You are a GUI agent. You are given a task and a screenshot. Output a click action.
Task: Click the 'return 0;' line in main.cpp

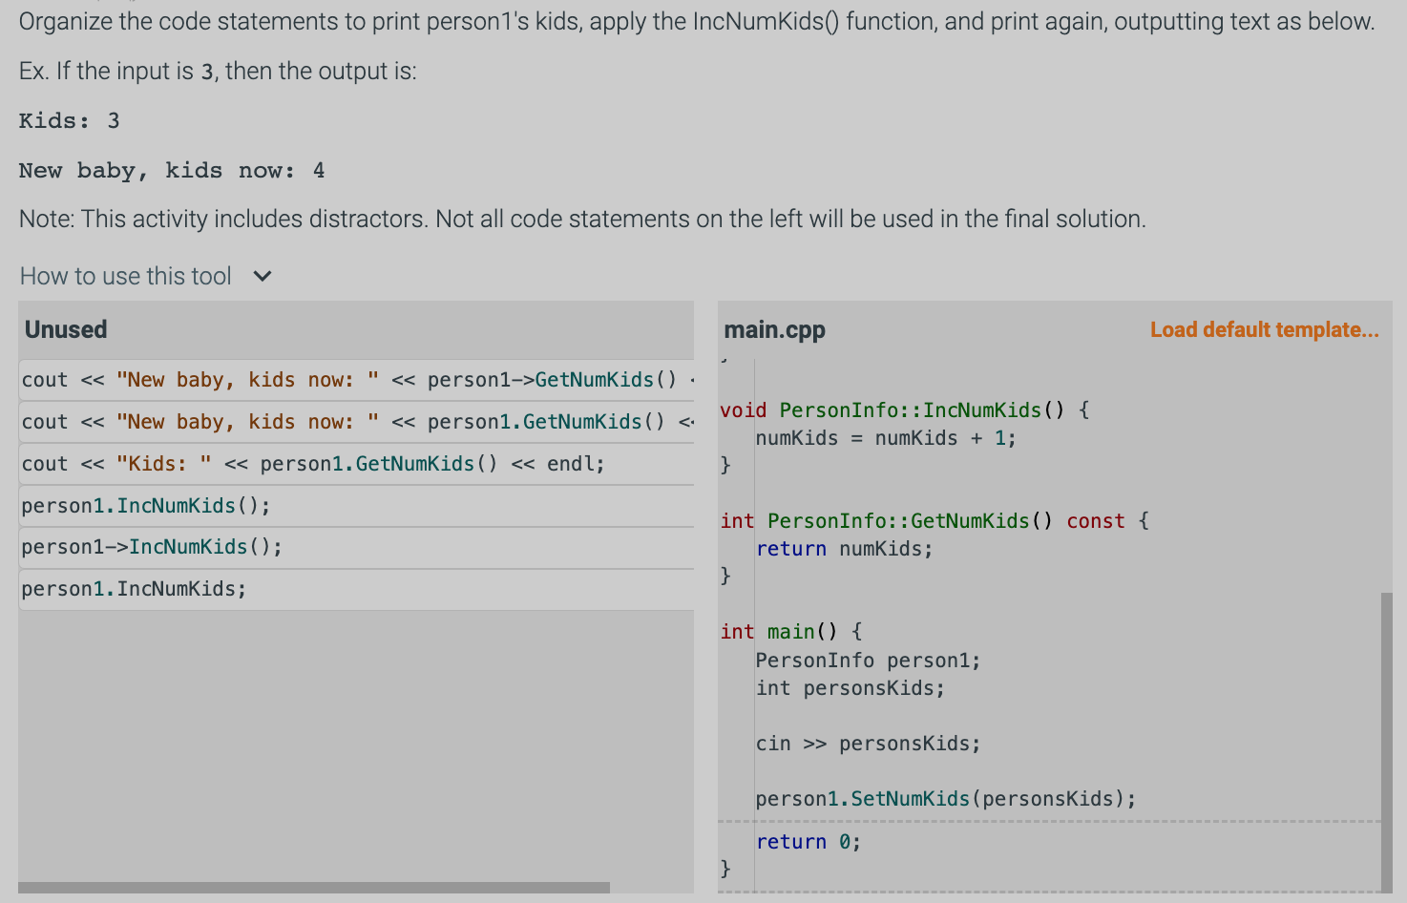[808, 842]
